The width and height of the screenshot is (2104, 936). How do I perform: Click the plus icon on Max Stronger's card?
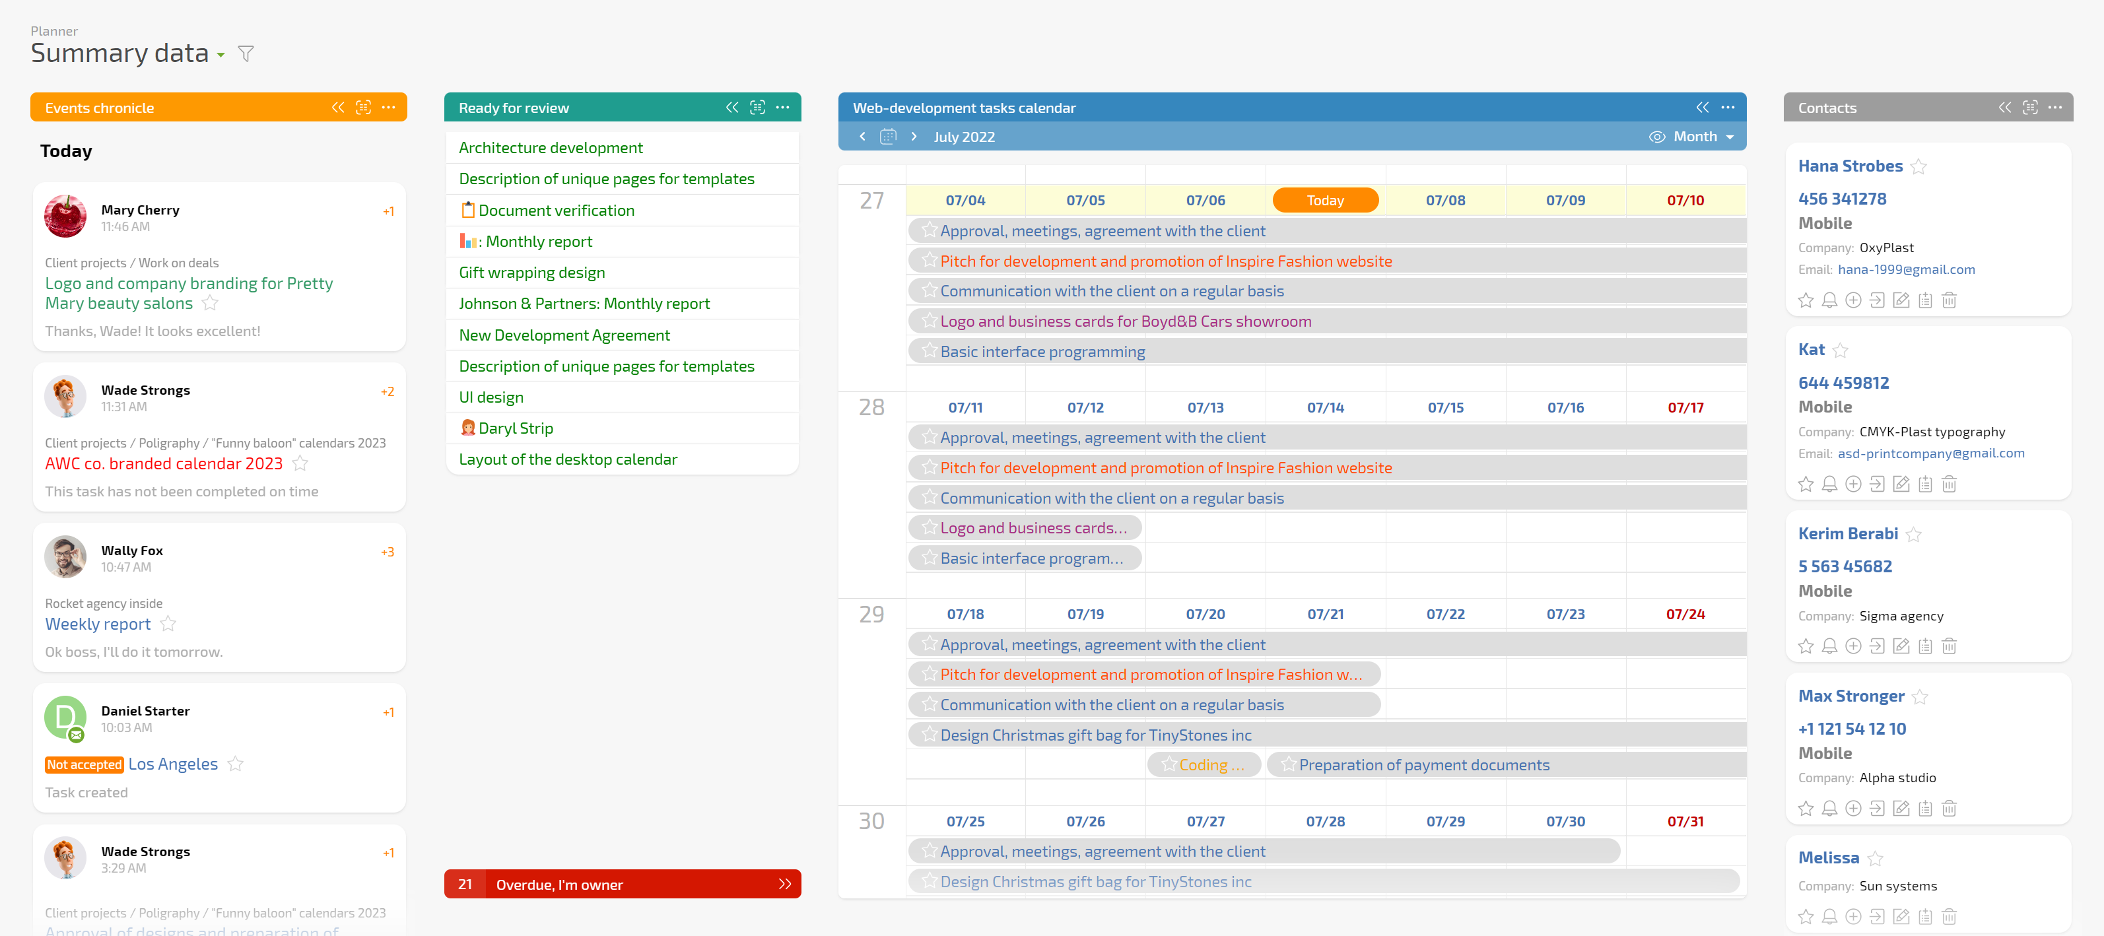point(1853,809)
